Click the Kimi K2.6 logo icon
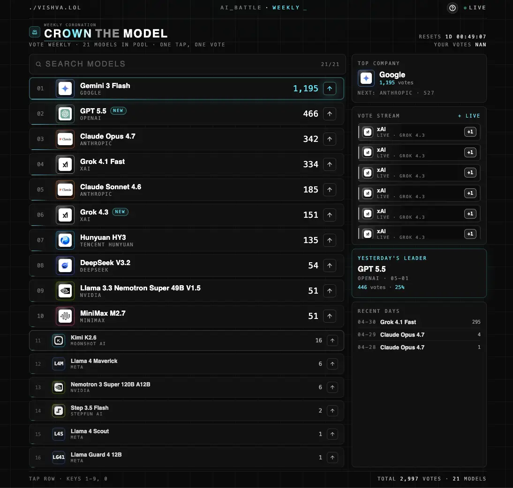Viewport: 513px width, 488px height. click(59, 340)
